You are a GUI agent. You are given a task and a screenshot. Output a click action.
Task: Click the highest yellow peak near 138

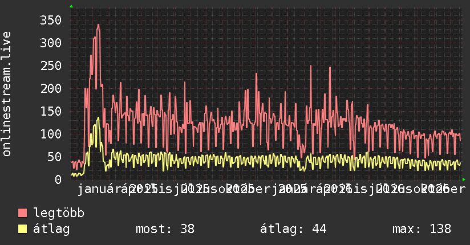(x=98, y=118)
